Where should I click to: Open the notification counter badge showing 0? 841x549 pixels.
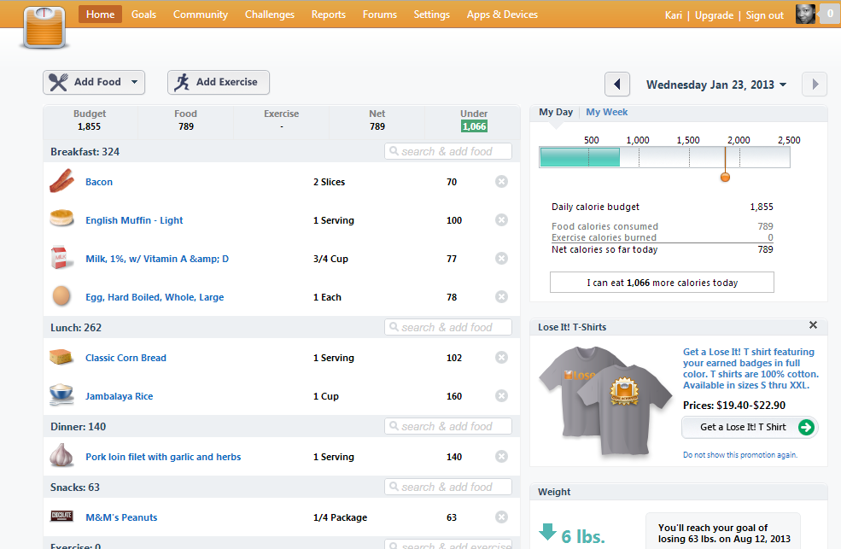pos(829,14)
